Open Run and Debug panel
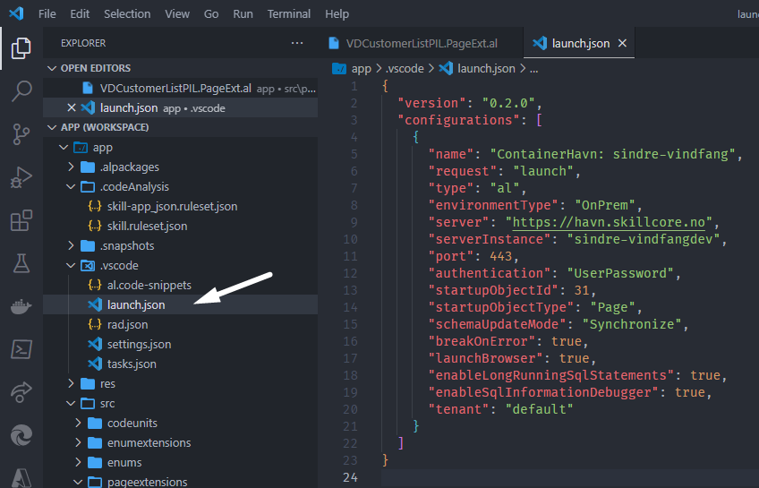This screenshot has width=759, height=488. [21, 177]
